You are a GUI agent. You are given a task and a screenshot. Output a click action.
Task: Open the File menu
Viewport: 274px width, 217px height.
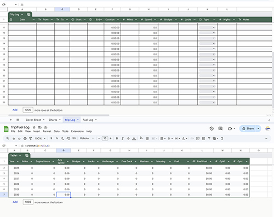coord(13,131)
